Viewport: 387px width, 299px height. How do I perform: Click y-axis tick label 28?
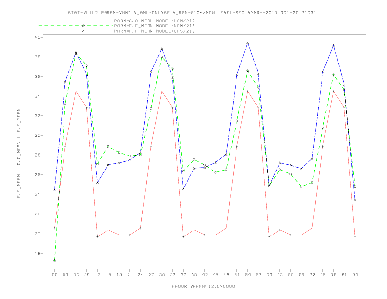coord(37,155)
